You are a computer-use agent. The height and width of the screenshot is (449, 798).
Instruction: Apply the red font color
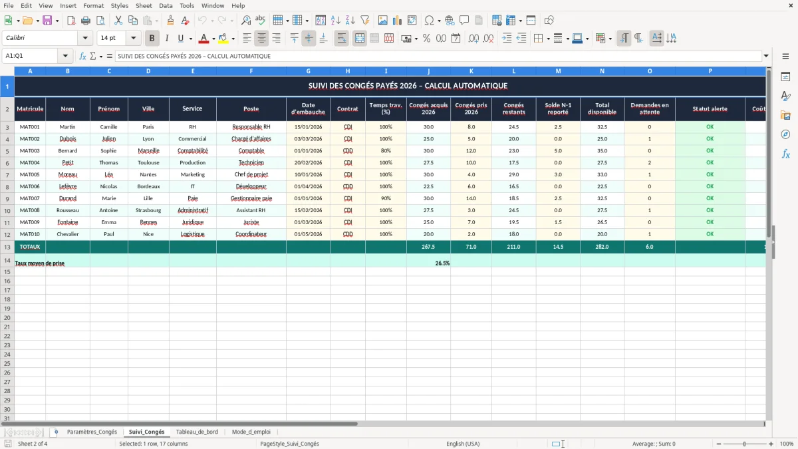point(204,39)
